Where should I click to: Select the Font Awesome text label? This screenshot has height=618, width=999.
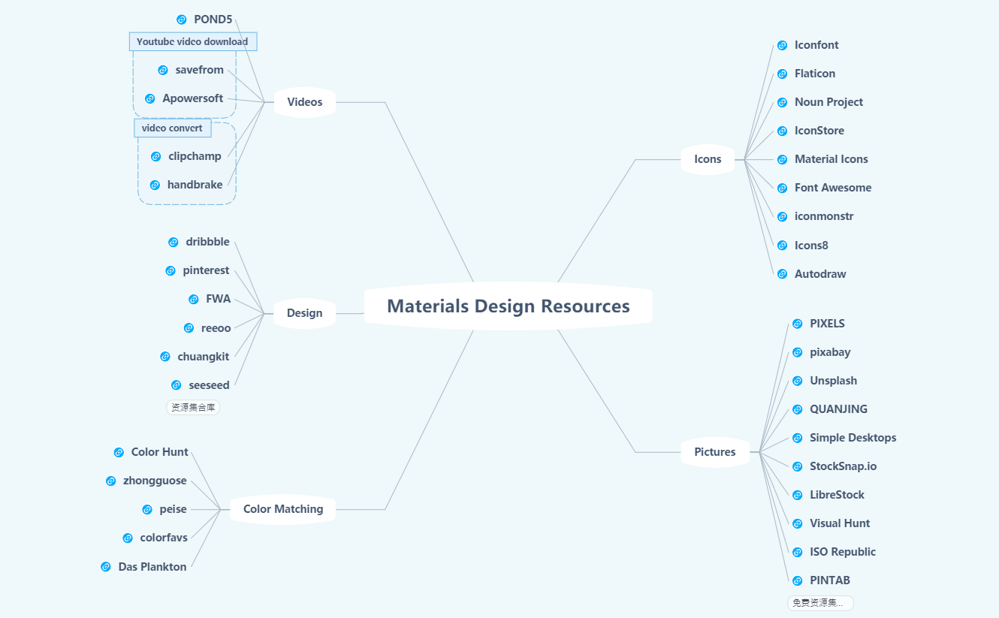833,188
